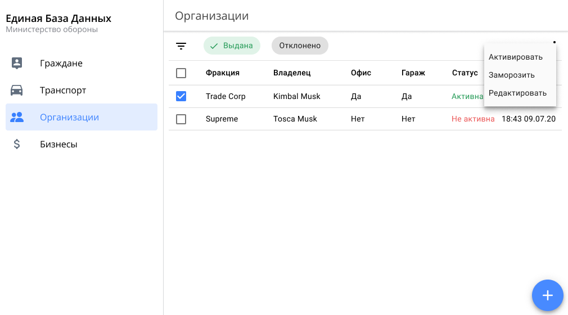Go to the Бизнесы sidebar section
The image size is (568, 315).
(58, 144)
